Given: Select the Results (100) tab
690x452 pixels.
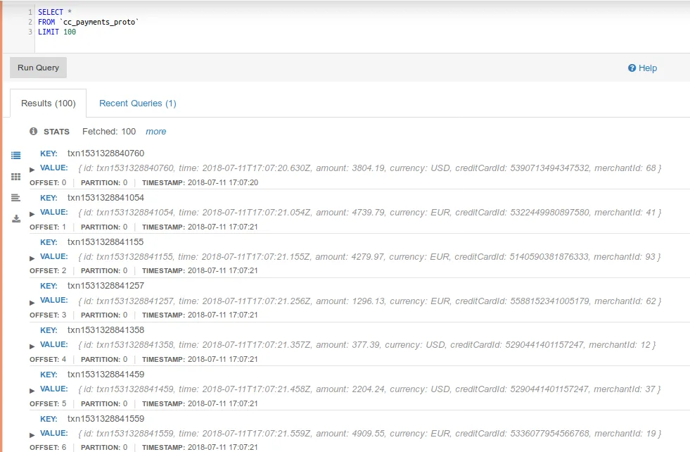Looking at the screenshot, I should 48,103.
